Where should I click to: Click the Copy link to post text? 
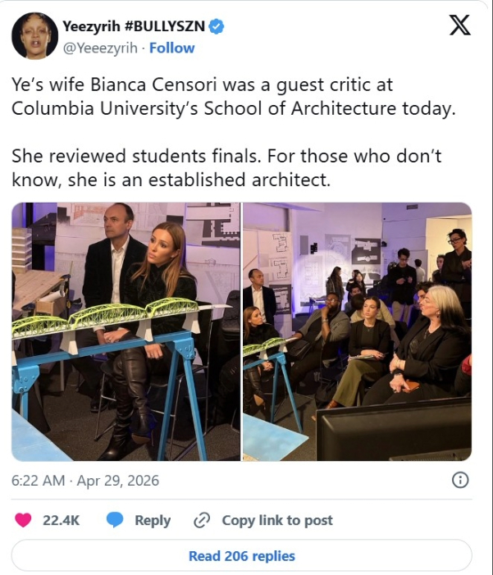277,520
